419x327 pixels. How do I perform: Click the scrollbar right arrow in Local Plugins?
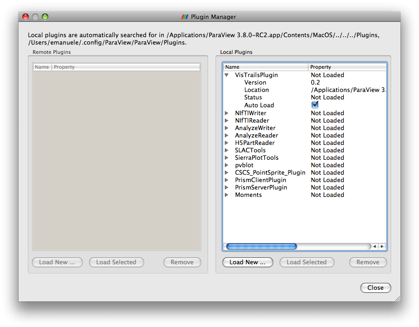pos(382,246)
